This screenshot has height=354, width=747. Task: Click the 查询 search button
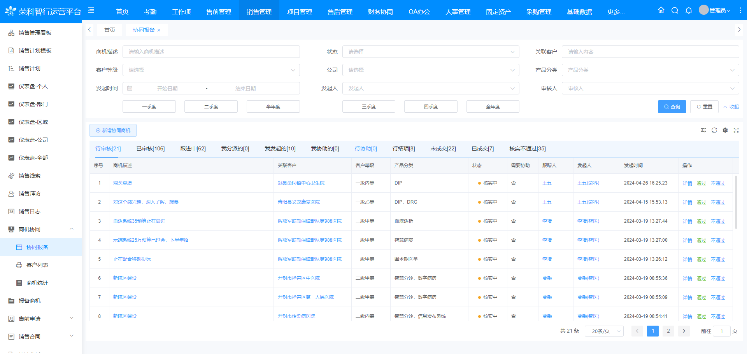[672, 106]
